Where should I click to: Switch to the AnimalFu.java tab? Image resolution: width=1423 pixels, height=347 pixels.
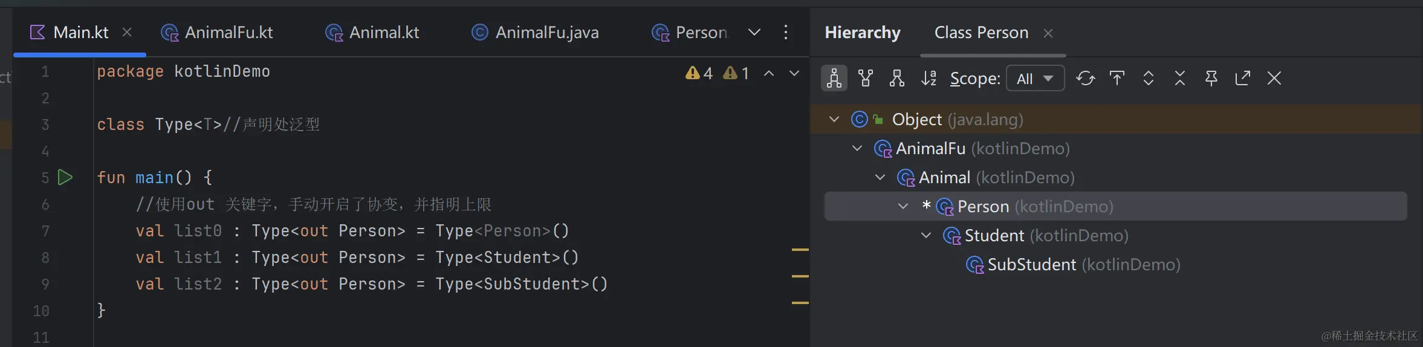pyautogui.click(x=535, y=33)
